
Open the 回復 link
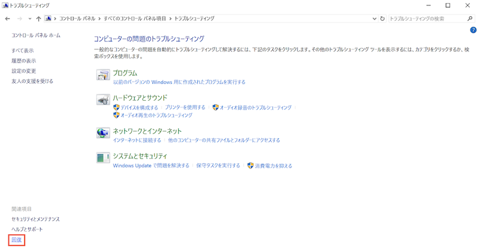point(16,240)
